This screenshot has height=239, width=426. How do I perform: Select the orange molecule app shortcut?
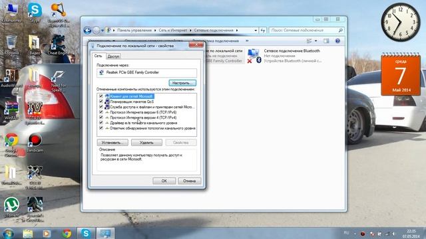pyautogui.click(x=58, y=14)
